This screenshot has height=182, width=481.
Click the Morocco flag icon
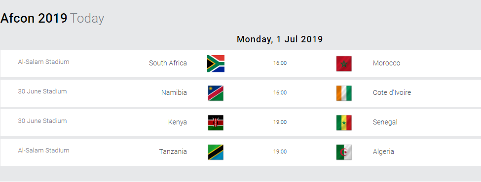pyautogui.click(x=344, y=63)
